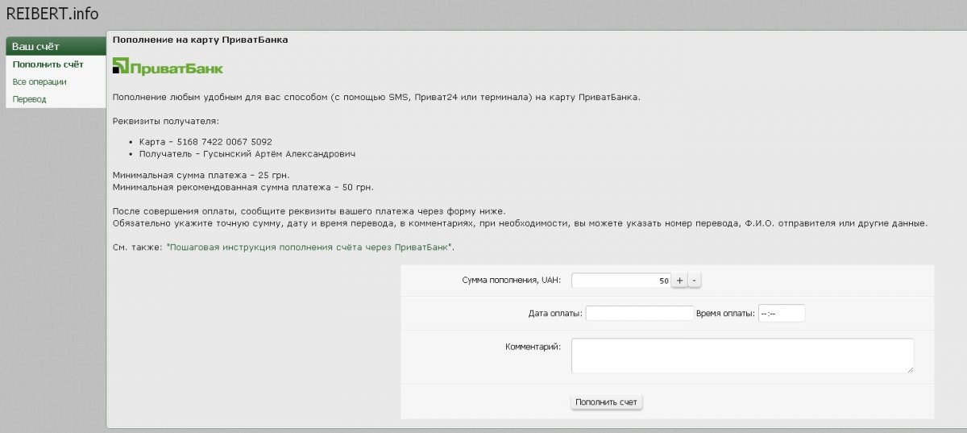The image size is (967, 433).
Task: Click the 'Комментарий:' label
Action: [533, 347]
